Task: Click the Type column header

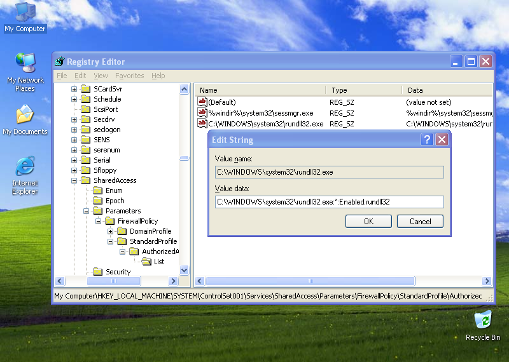Action: coord(363,90)
